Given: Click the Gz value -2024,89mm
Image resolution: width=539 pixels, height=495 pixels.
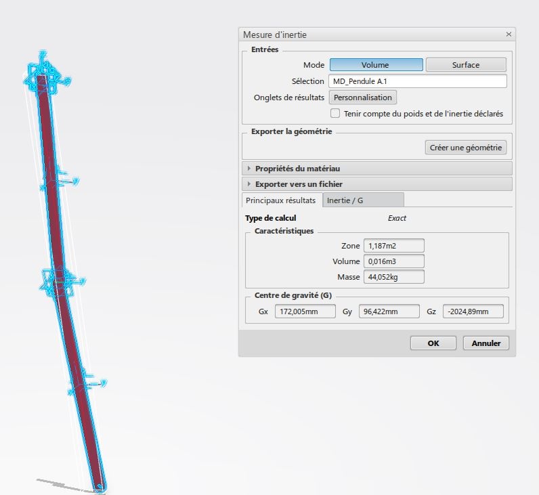Looking at the screenshot, I should (473, 311).
